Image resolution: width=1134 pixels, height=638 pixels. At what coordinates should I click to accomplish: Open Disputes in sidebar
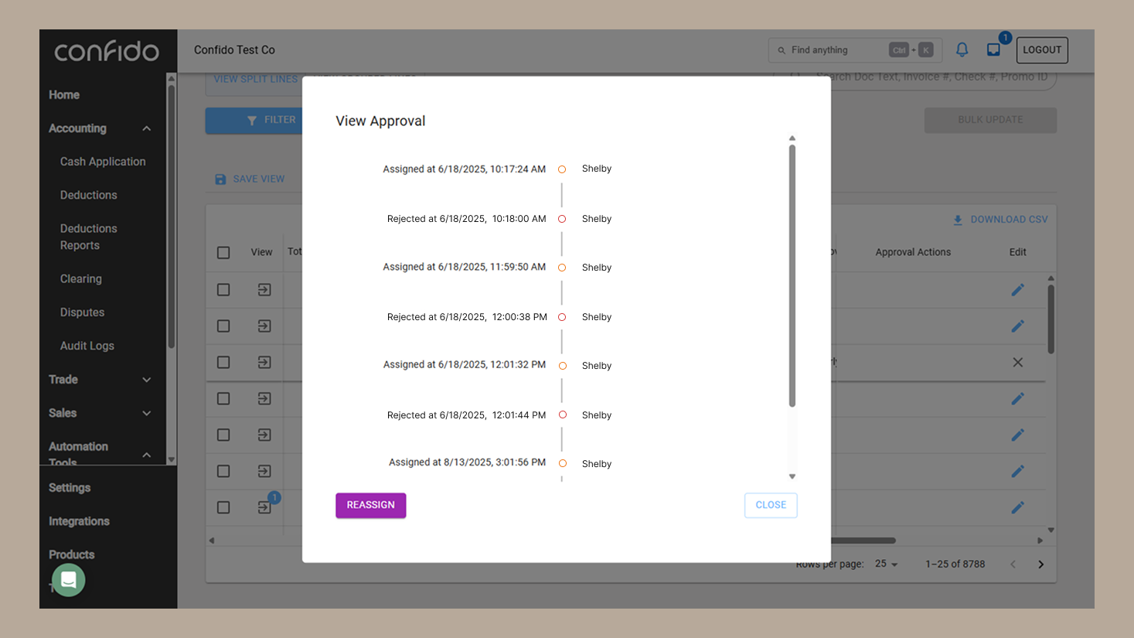[82, 312]
